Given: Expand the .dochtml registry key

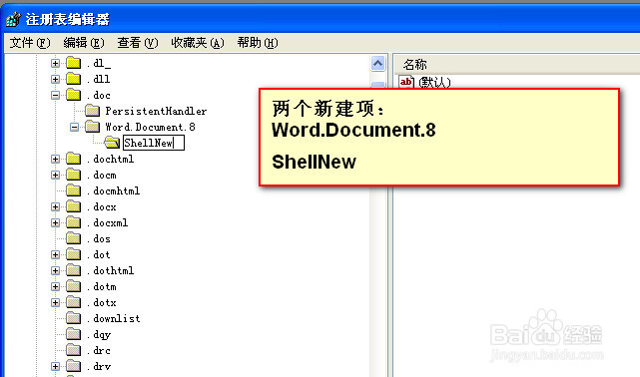Looking at the screenshot, I should 56,159.
